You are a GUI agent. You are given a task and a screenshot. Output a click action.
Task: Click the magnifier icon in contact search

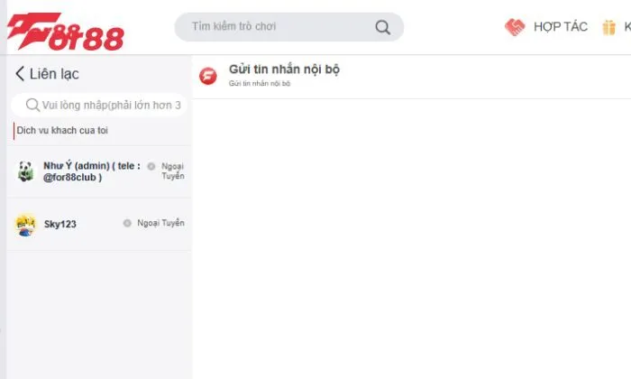[33, 106]
